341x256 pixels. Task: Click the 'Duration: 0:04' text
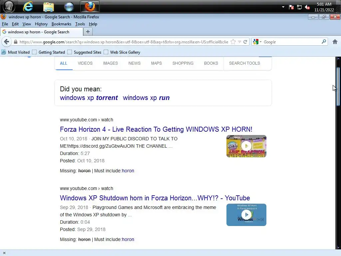pyautogui.click(x=75, y=222)
